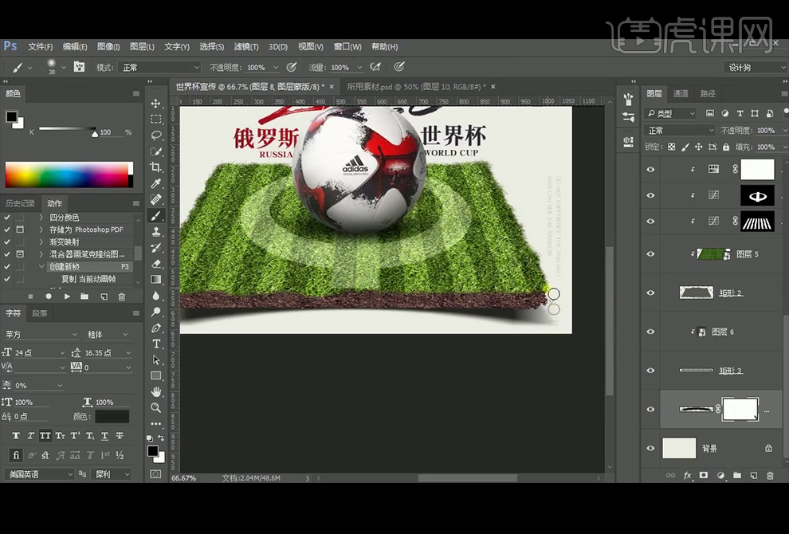Hide the 背景 layer
Screen dimensions: 789x534
point(651,449)
